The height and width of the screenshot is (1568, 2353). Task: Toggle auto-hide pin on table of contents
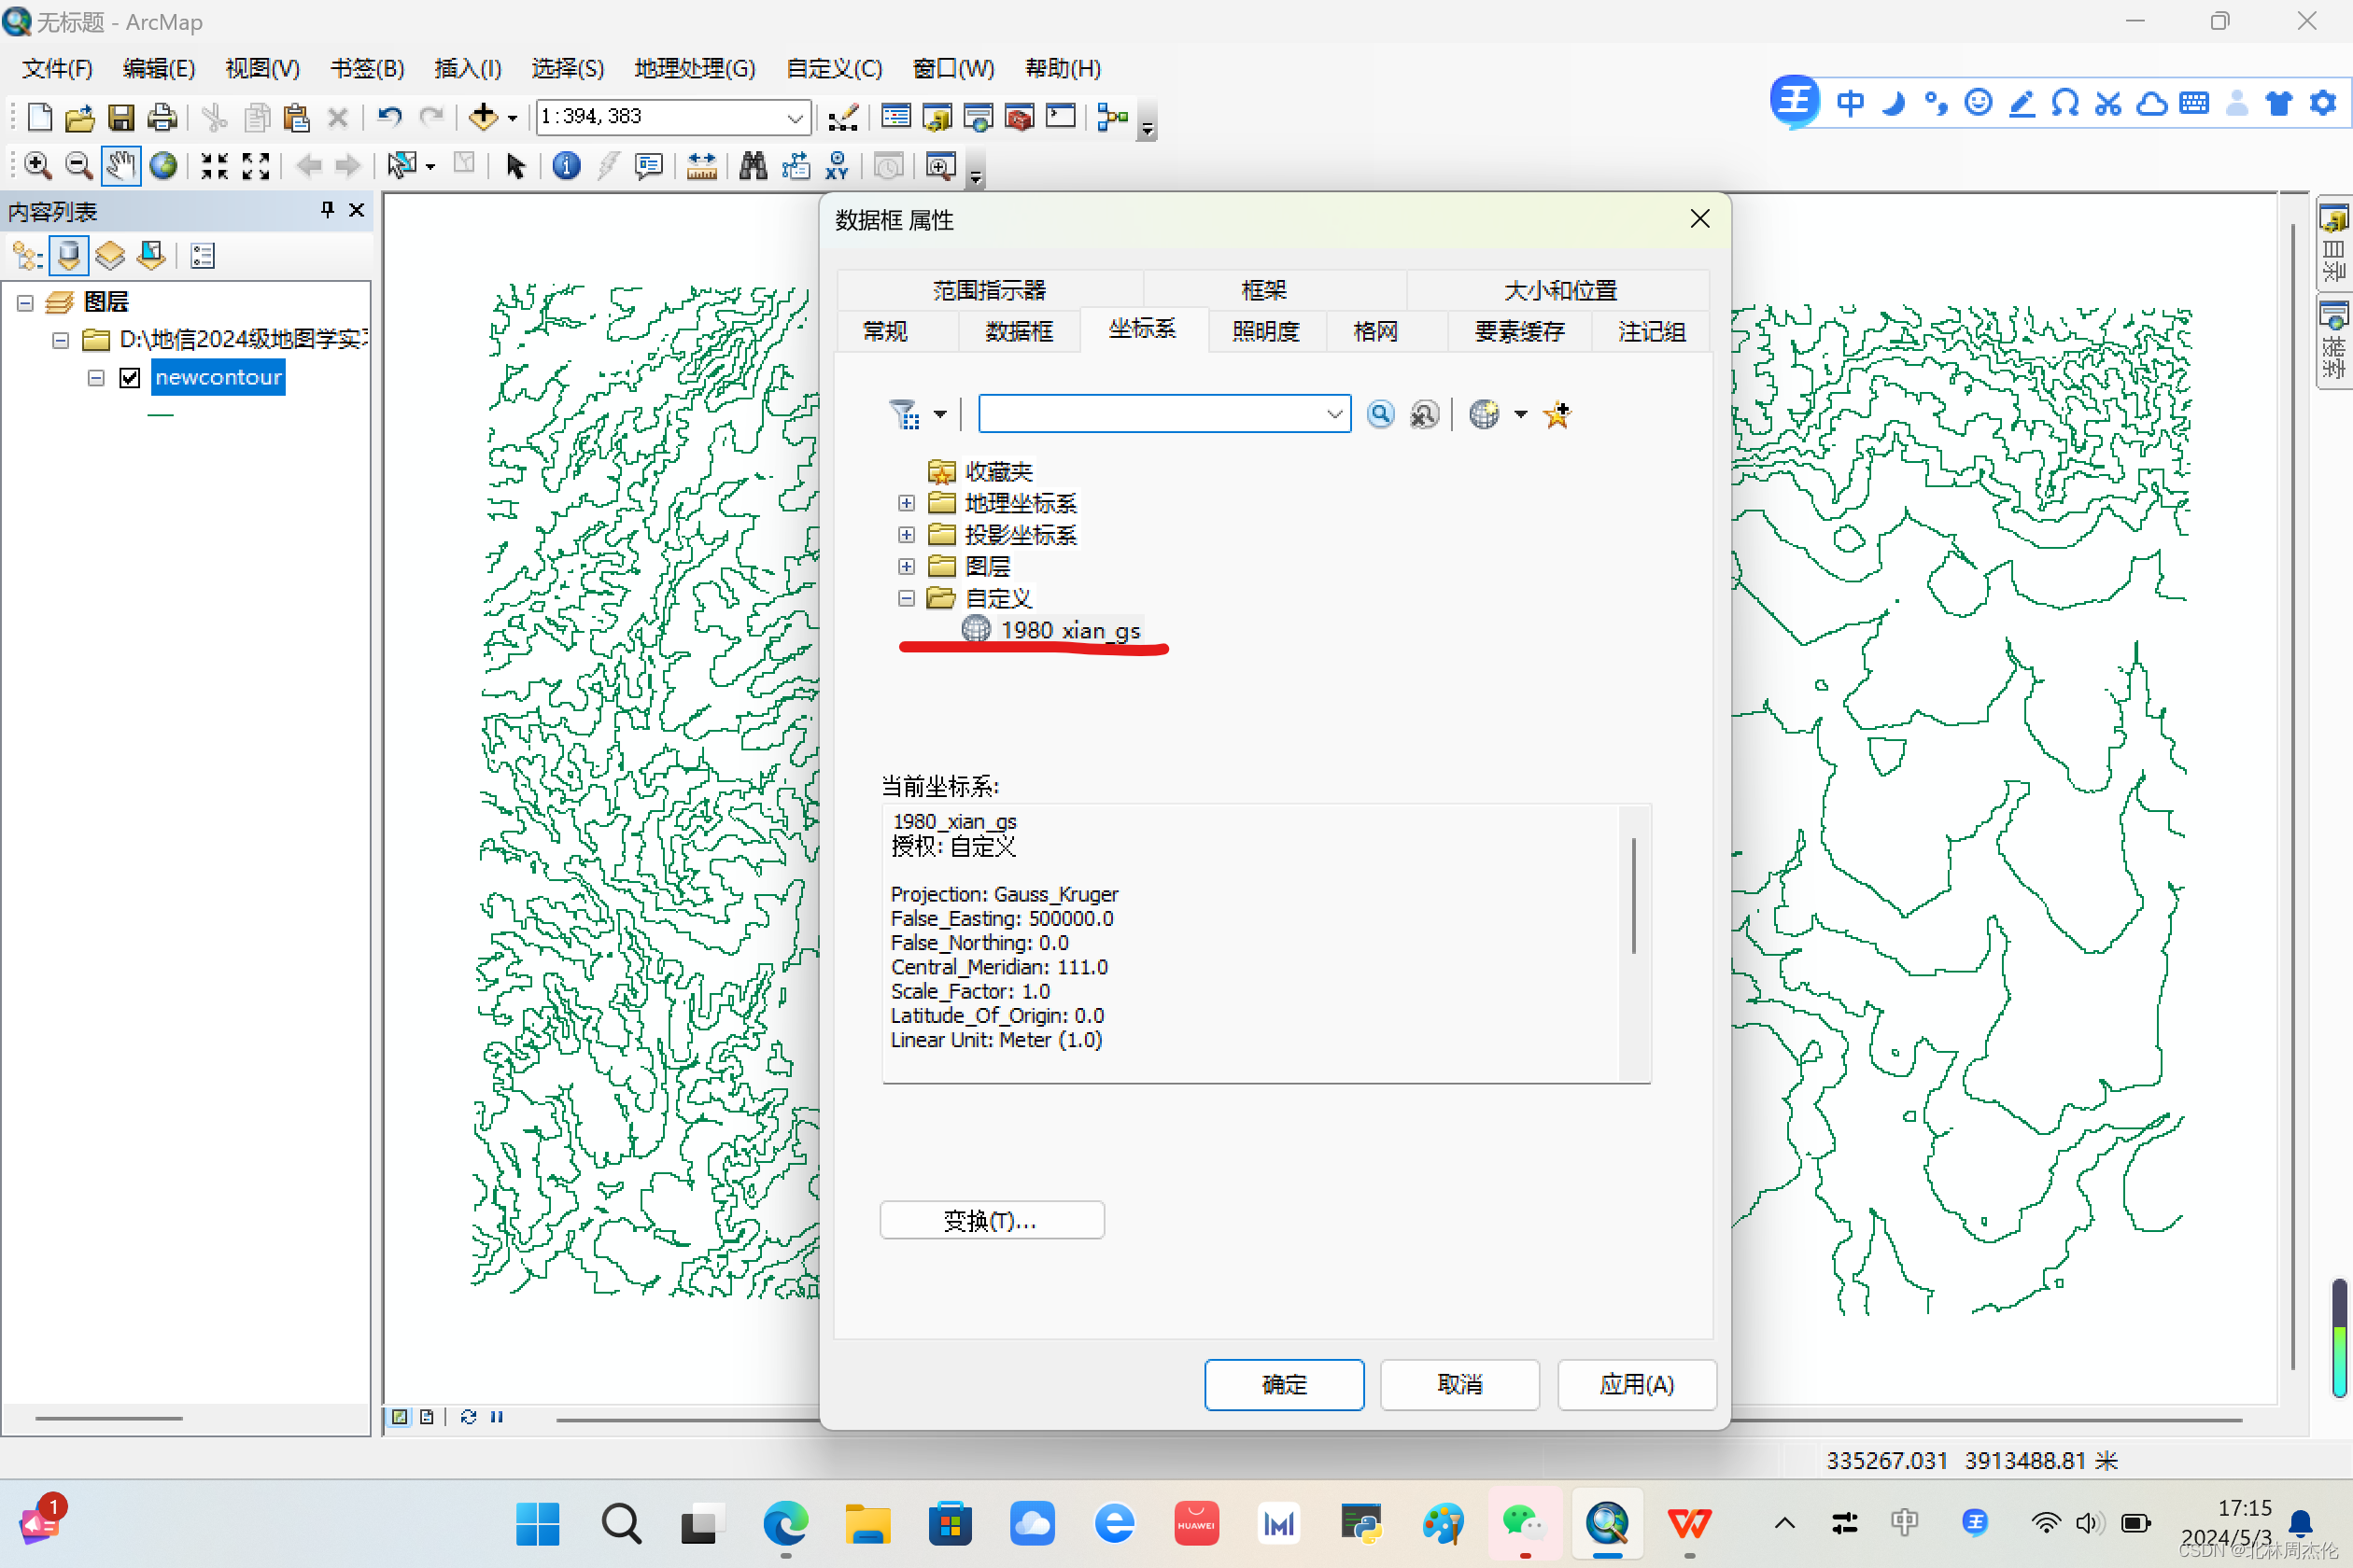(327, 210)
